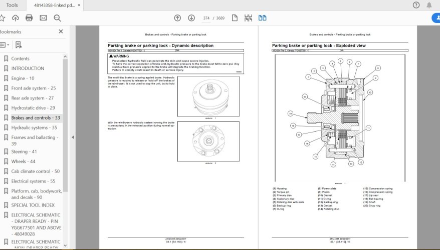440x250 pixels.
Task: Open Cab climate control - 50 bookmark
Action: click(x=36, y=171)
